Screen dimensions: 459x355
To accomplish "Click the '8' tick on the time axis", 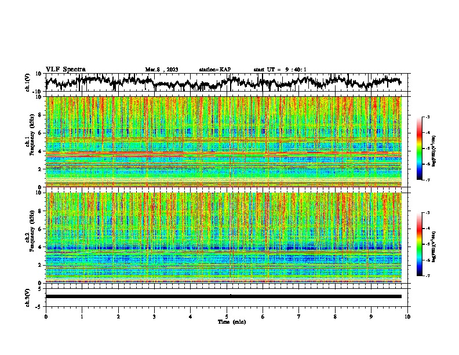I will [x=335, y=317].
